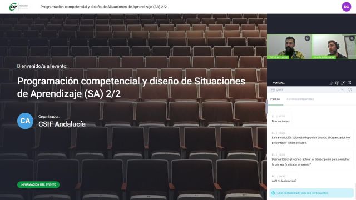This screenshot has height=200, width=356.
Task: Click the right webcam microphone indicator
Action: coord(352,38)
